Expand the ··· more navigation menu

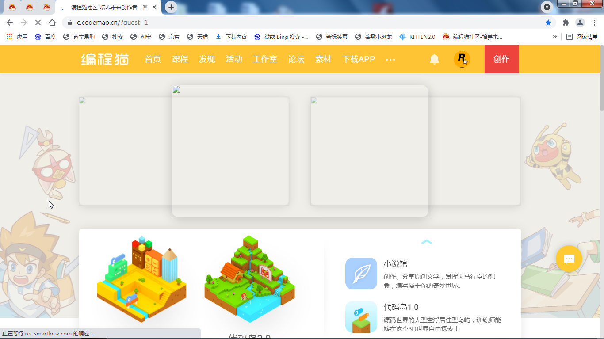(x=390, y=59)
